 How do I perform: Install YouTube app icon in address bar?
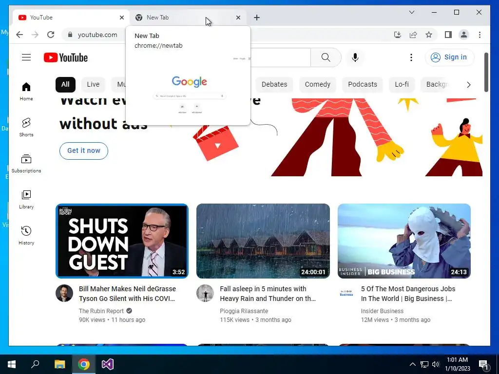pyautogui.click(x=398, y=35)
